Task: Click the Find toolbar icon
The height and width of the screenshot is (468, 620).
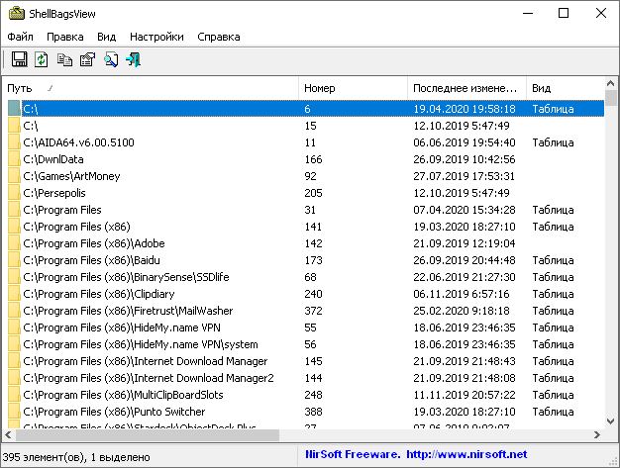Action: point(111,59)
